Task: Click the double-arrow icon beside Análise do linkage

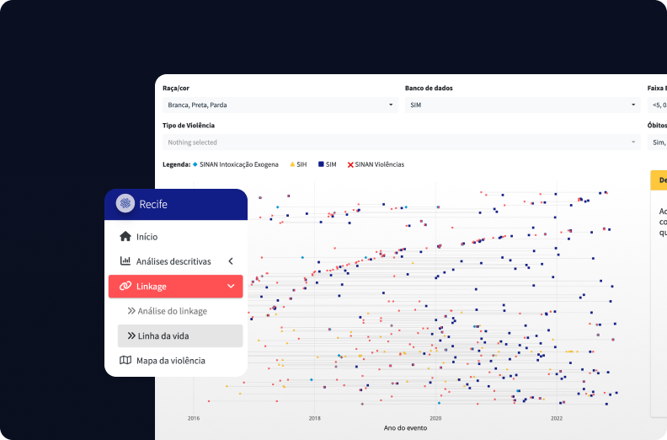Action: click(x=131, y=311)
